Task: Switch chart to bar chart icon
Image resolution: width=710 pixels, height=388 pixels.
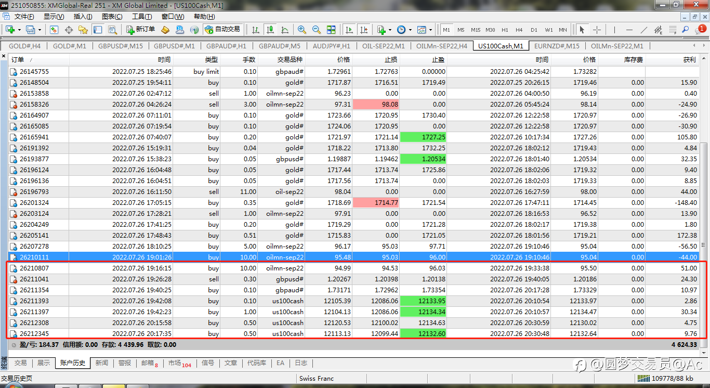Action: pyautogui.click(x=255, y=30)
